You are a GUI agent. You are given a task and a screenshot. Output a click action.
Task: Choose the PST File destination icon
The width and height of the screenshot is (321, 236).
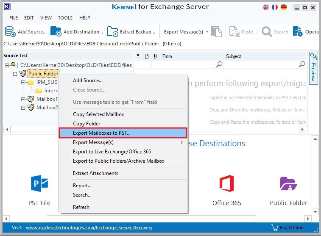pyautogui.click(x=39, y=183)
